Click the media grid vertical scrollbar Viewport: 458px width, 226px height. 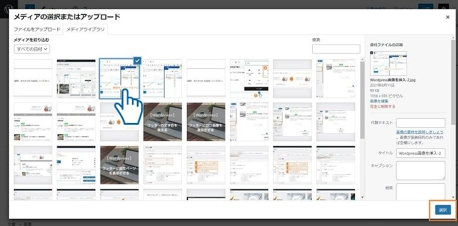pyautogui.click(x=363, y=99)
